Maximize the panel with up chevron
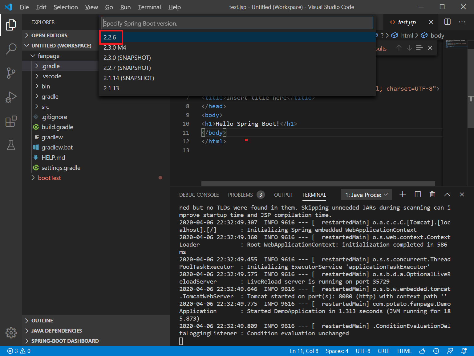Viewport: 474px width, 356px height. [447, 194]
